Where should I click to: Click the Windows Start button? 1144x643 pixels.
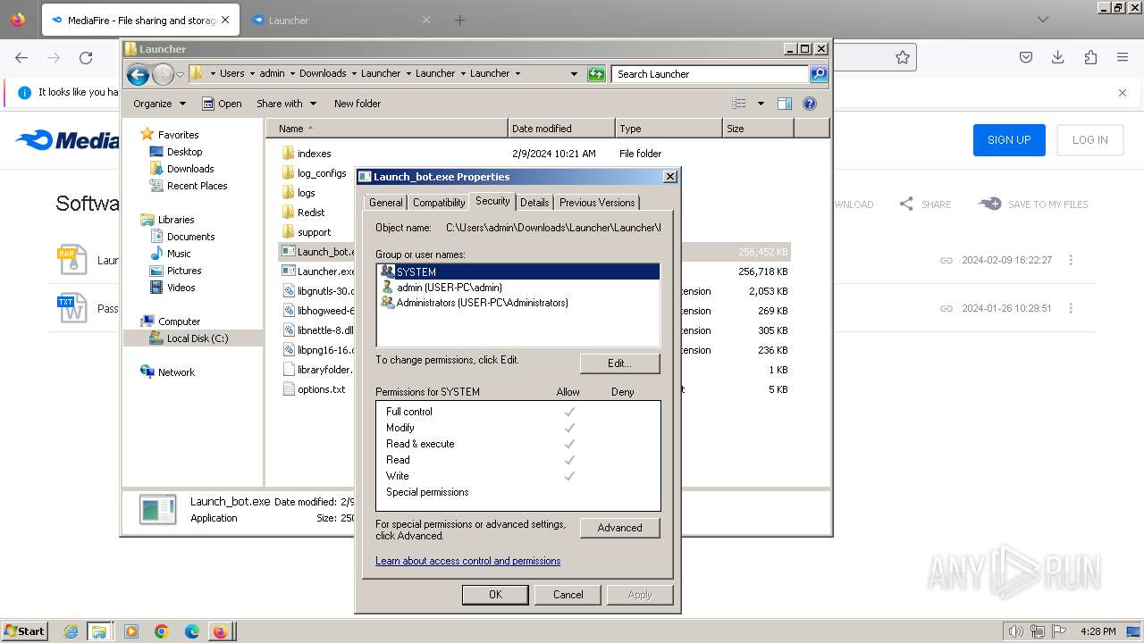tap(25, 631)
